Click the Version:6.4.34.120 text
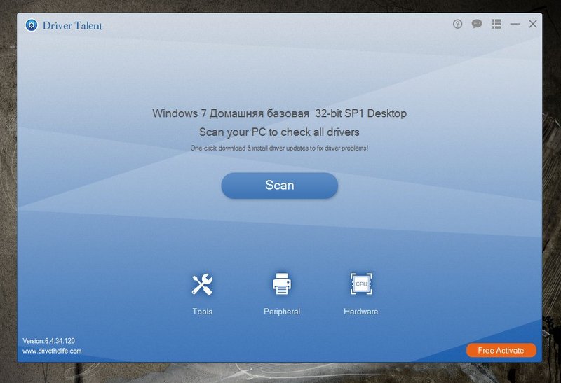The image size is (561, 383). pyautogui.click(x=48, y=341)
